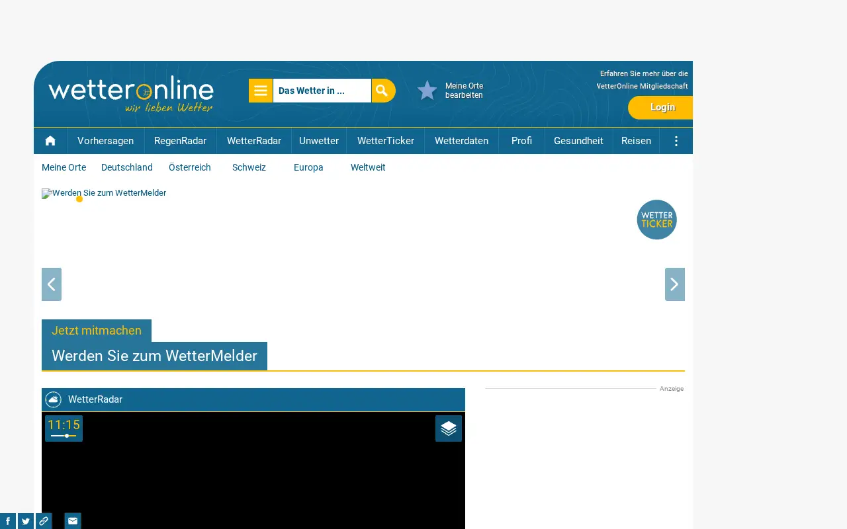
Task: Open the VetterOnline Mitgliedschaft info link
Action: 644,80
